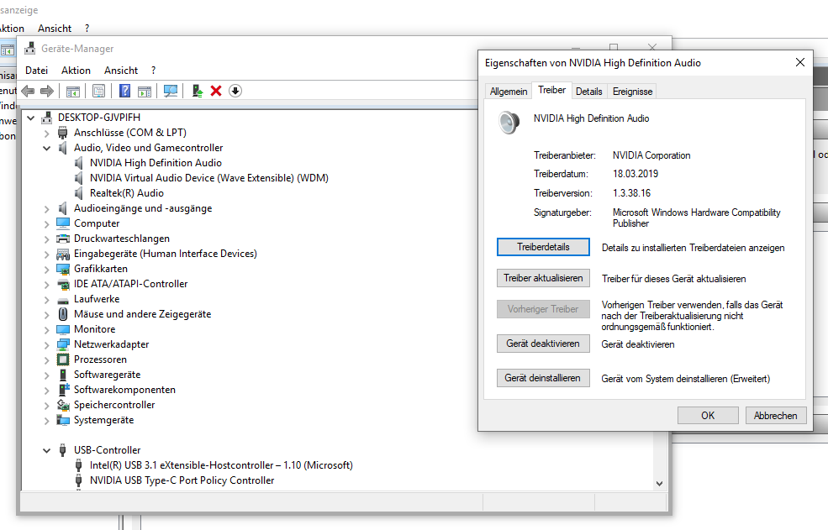This screenshot has width=828, height=530.
Task: Expand the Computer category chevron
Action: (x=46, y=223)
